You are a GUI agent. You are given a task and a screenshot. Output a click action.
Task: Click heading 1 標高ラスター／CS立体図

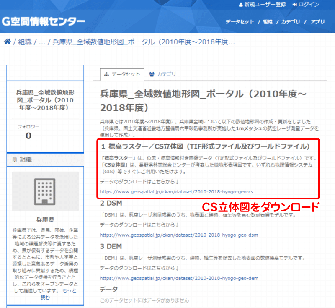(206, 146)
